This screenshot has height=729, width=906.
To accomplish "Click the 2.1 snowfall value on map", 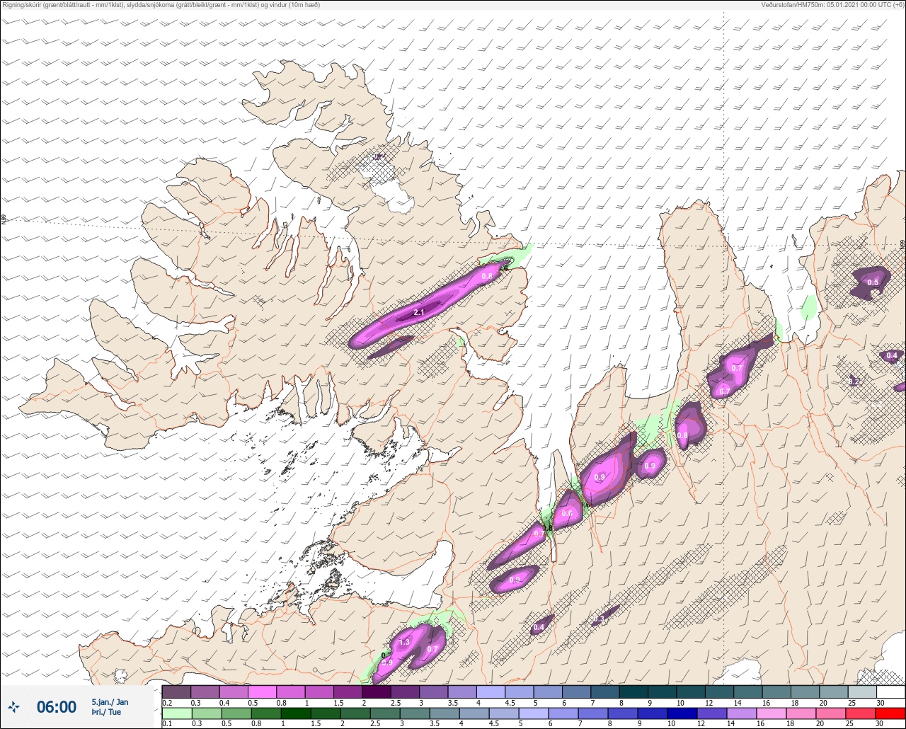I will [418, 312].
